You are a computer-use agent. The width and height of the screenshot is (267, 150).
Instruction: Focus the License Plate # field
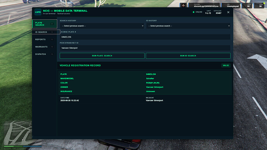coord(145,37)
